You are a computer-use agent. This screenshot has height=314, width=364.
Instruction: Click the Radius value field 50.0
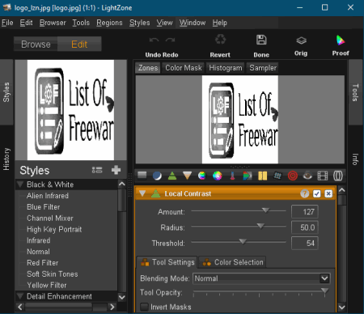pyautogui.click(x=305, y=227)
